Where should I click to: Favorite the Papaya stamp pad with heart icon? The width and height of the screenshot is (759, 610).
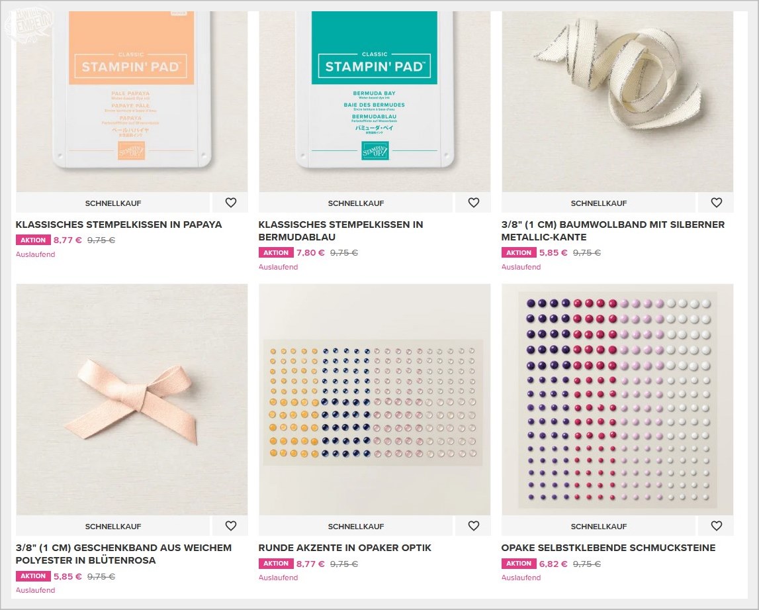pos(231,203)
